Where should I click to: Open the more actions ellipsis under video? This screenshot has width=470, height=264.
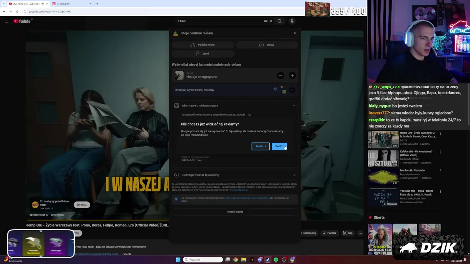pos(360,233)
